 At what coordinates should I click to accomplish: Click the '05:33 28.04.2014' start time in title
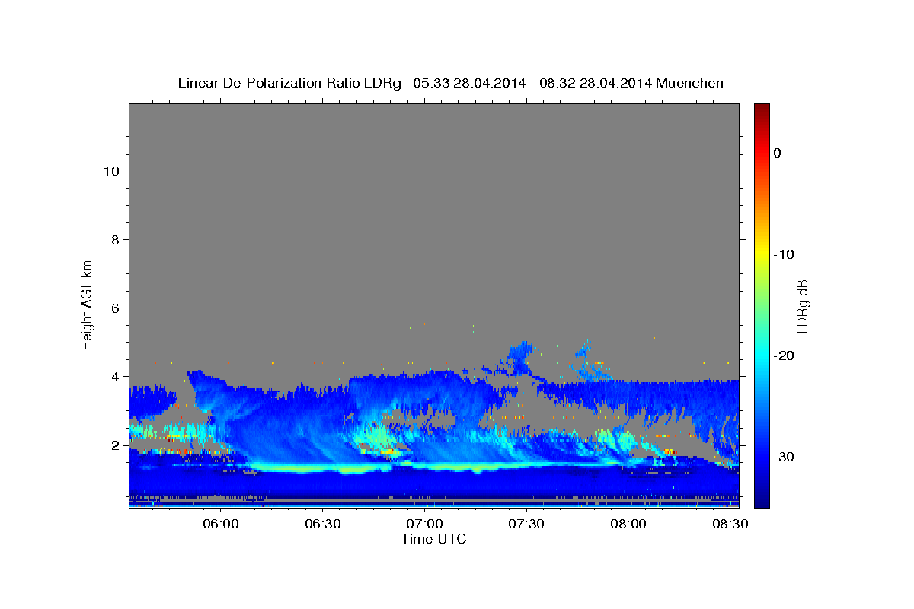click(469, 83)
